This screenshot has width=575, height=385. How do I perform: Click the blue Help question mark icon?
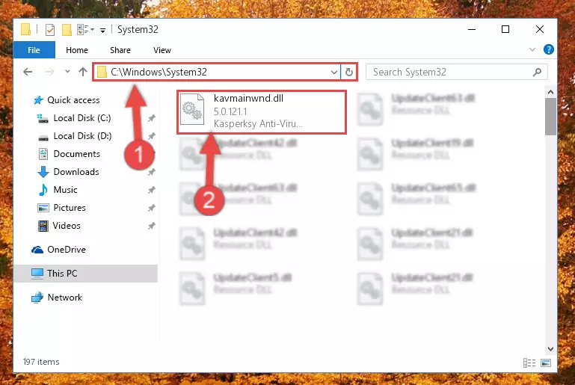[549, 49]
